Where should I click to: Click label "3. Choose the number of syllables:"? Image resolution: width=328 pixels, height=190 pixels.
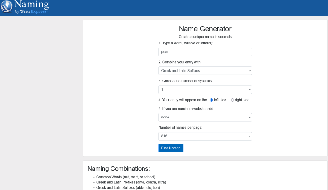click(185, 81)
